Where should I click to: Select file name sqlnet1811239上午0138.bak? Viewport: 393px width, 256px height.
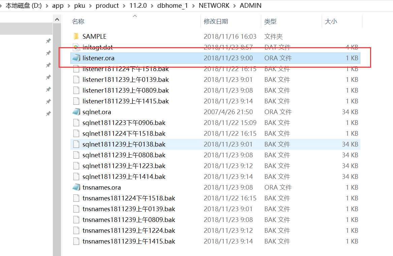[124, 145]
